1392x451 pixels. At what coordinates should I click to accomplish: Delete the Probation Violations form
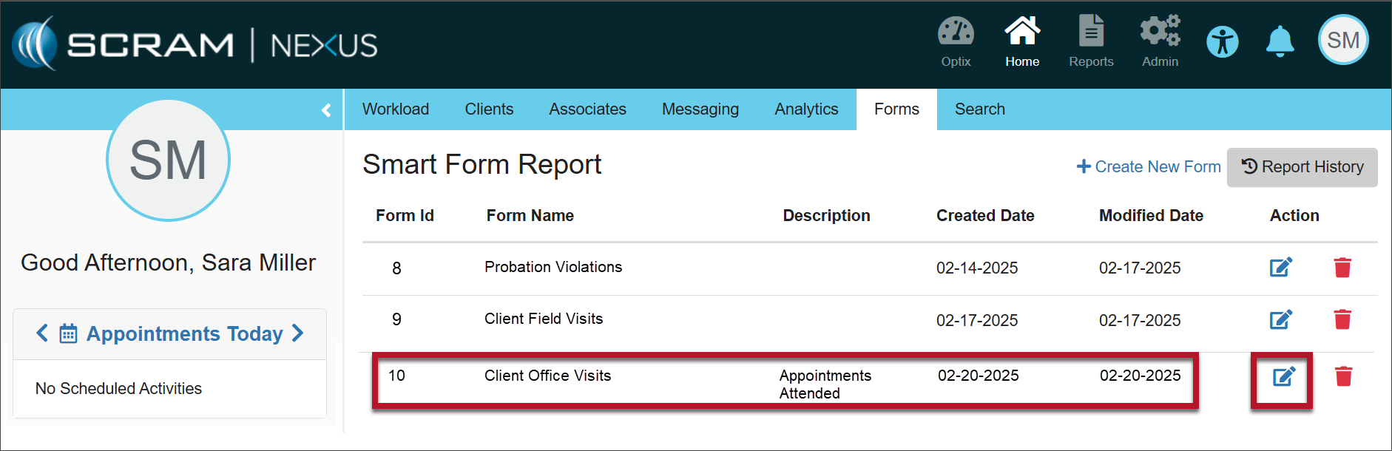pos(1342,267)
